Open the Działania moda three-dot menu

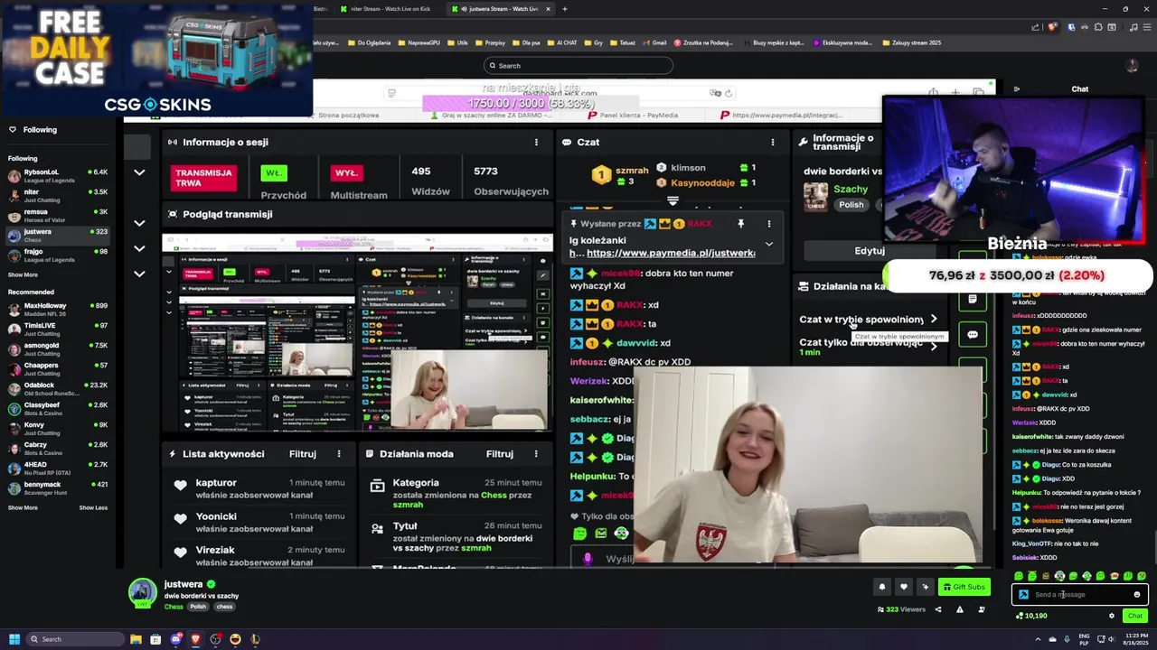coord(536,454)
